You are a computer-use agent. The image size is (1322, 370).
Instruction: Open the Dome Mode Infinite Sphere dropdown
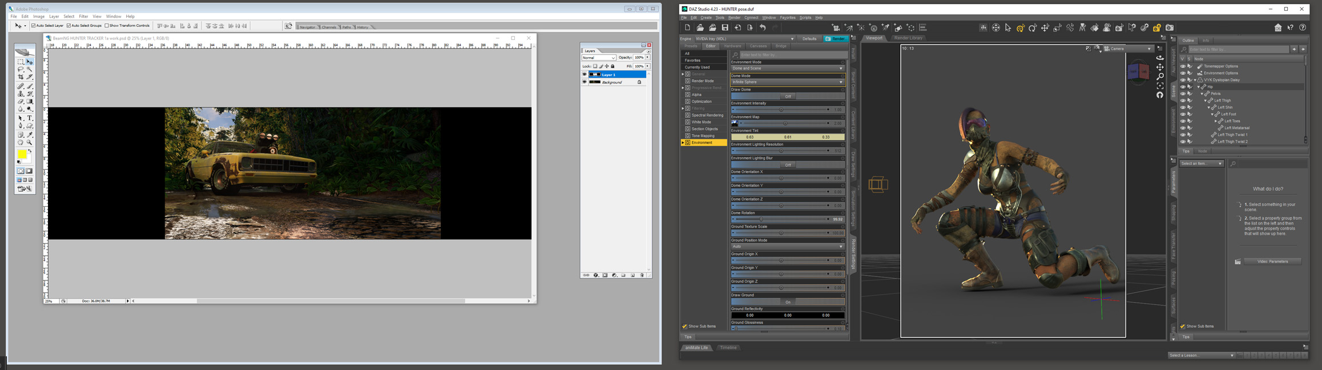[788, 82]
